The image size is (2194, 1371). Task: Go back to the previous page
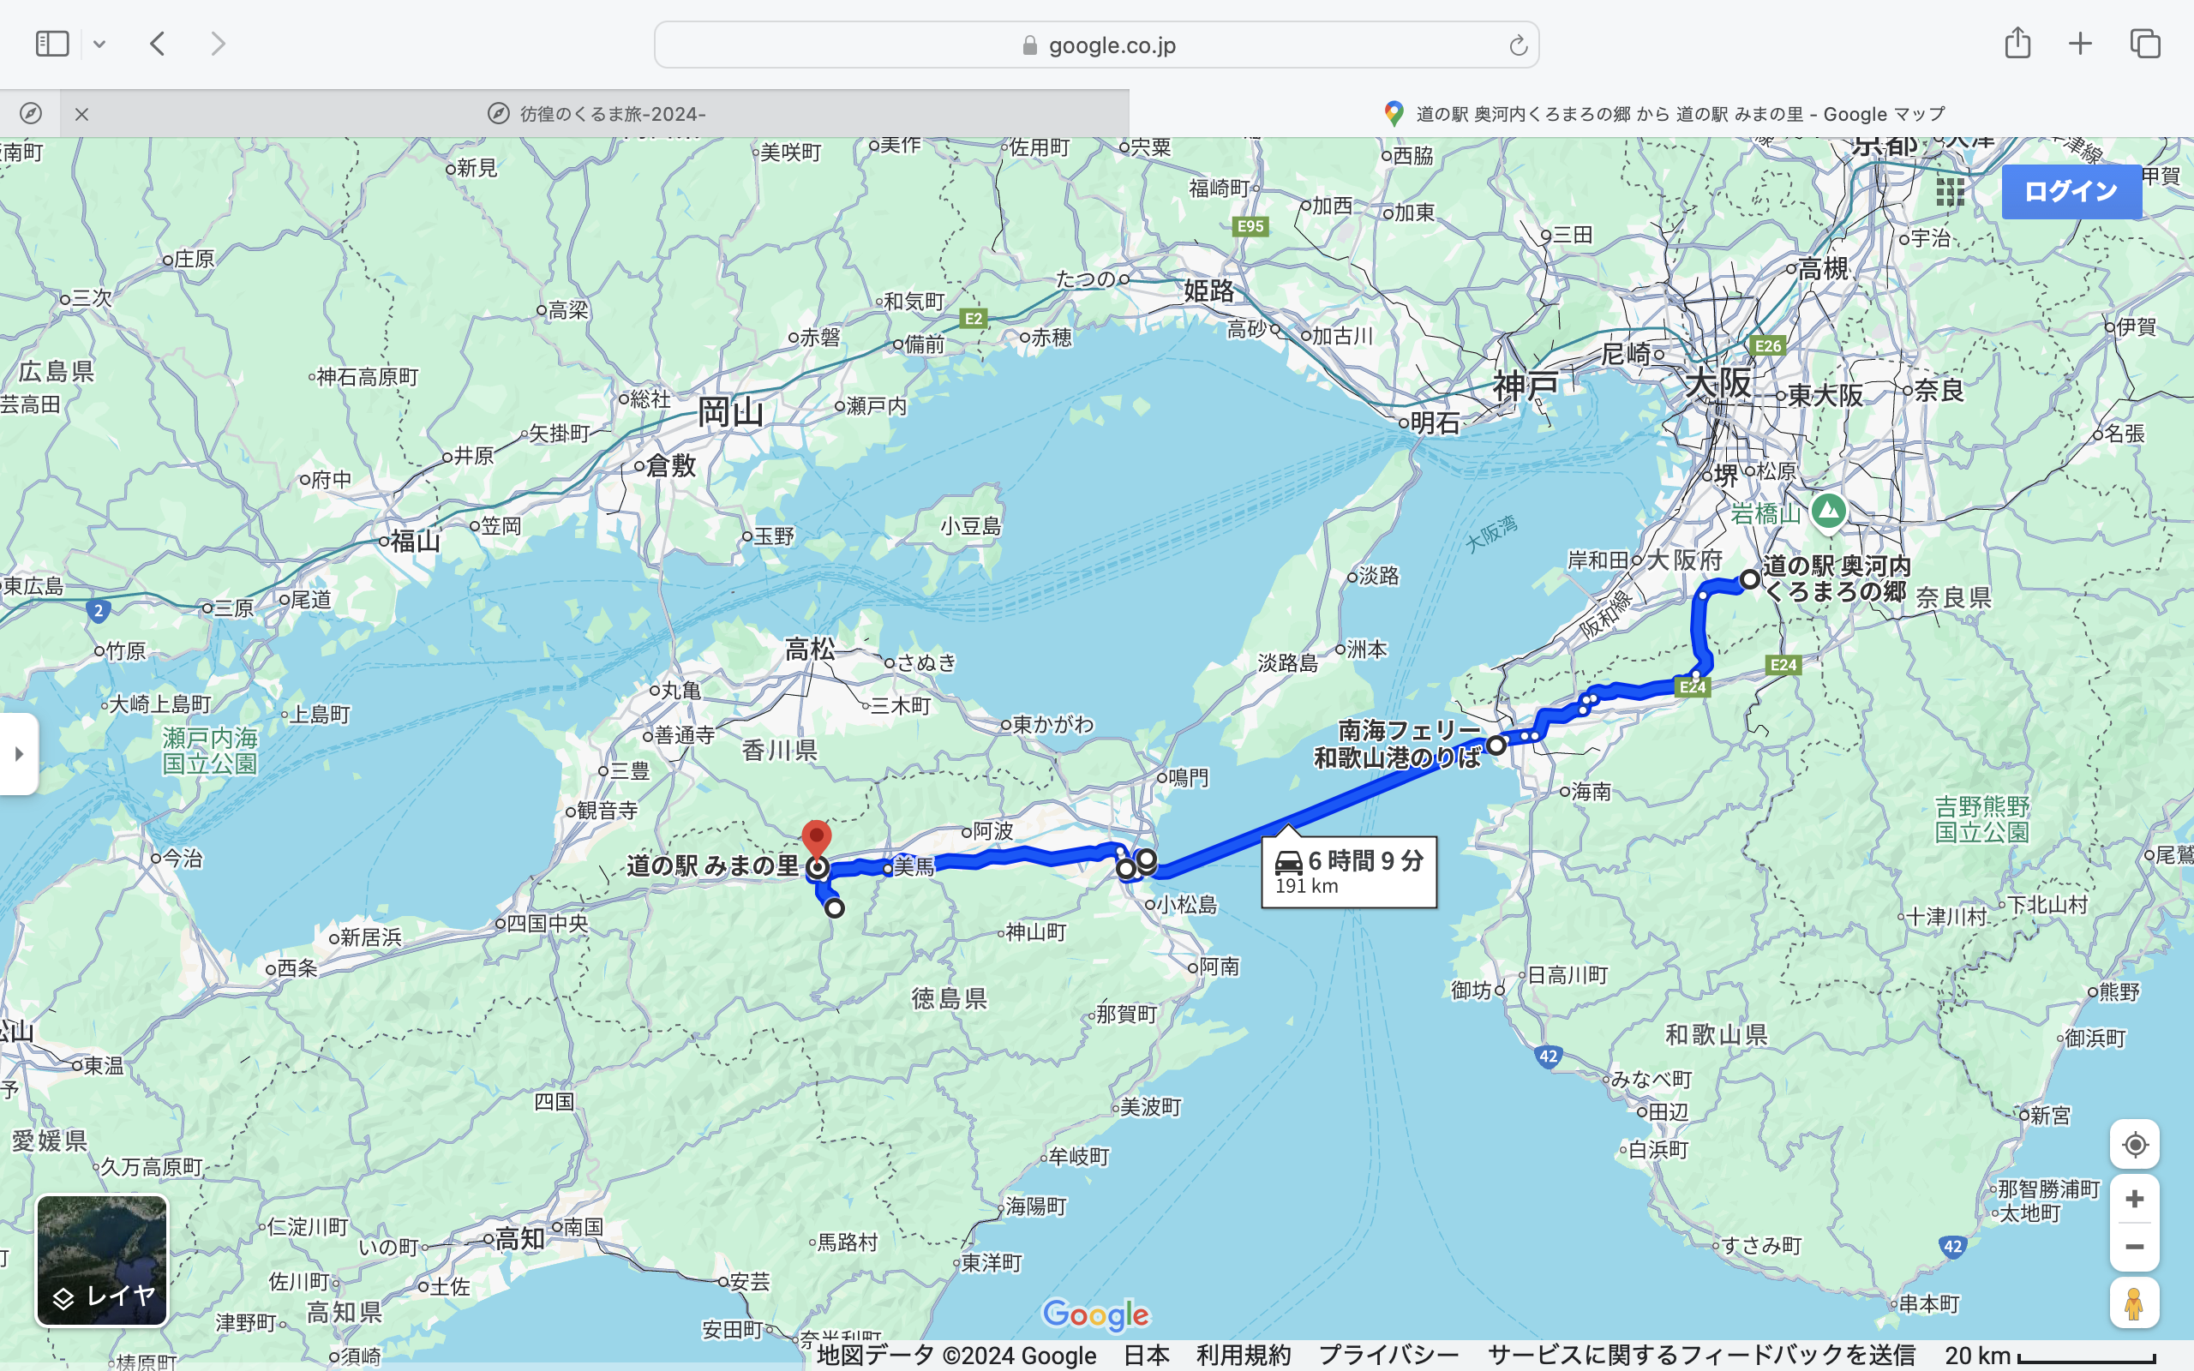[x=158, y=44]
